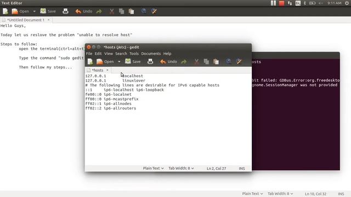
Task: Open Search menu in hosts gedit window
Action: [x=121, y=54]
